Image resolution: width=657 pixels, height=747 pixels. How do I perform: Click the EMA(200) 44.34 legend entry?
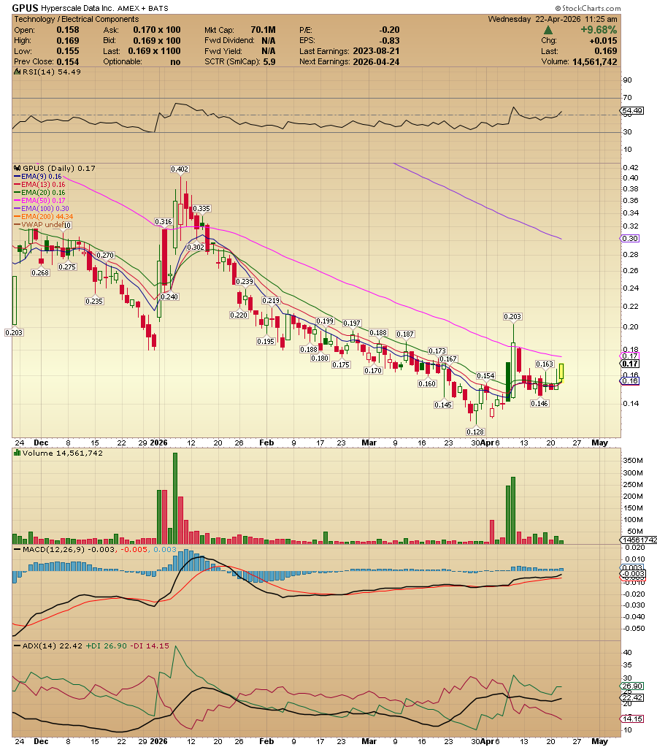(43, 217)
